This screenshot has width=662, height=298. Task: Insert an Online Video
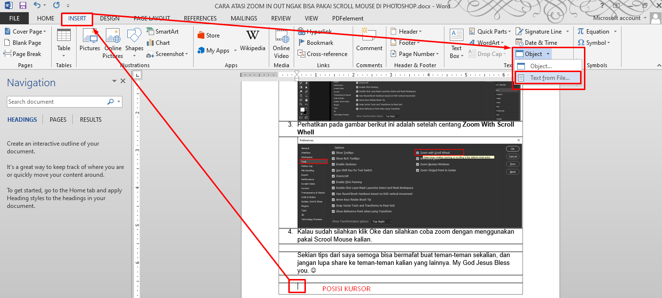pos(281,43)
